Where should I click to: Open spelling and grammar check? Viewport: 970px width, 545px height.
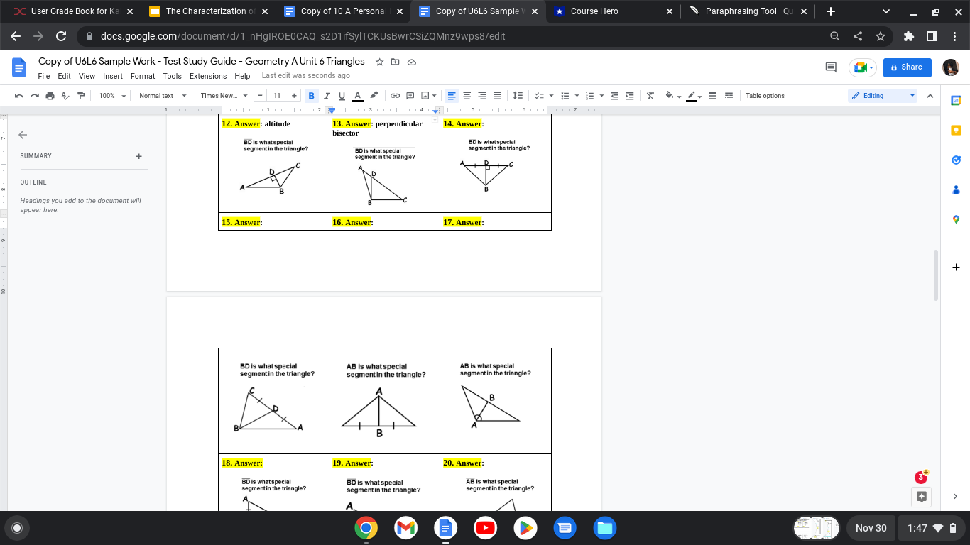click(x=63, y=95)
